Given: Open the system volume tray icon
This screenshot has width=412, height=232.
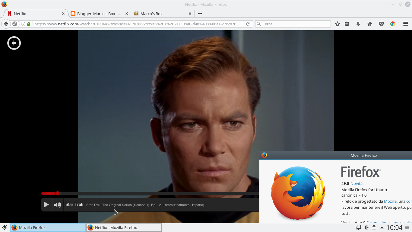Looking at the screenshot, I should pos(366,227).
